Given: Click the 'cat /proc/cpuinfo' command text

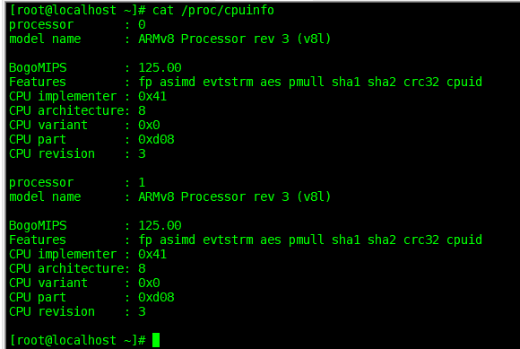Looking at the screenshot, I should [x=213, y=10].
